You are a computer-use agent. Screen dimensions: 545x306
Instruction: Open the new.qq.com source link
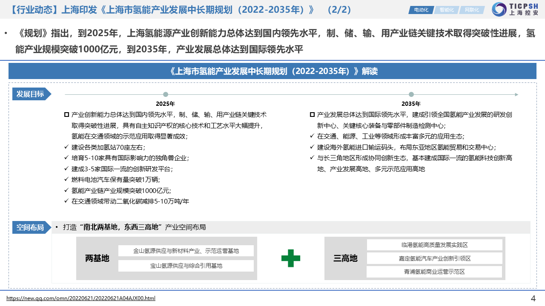81,298
